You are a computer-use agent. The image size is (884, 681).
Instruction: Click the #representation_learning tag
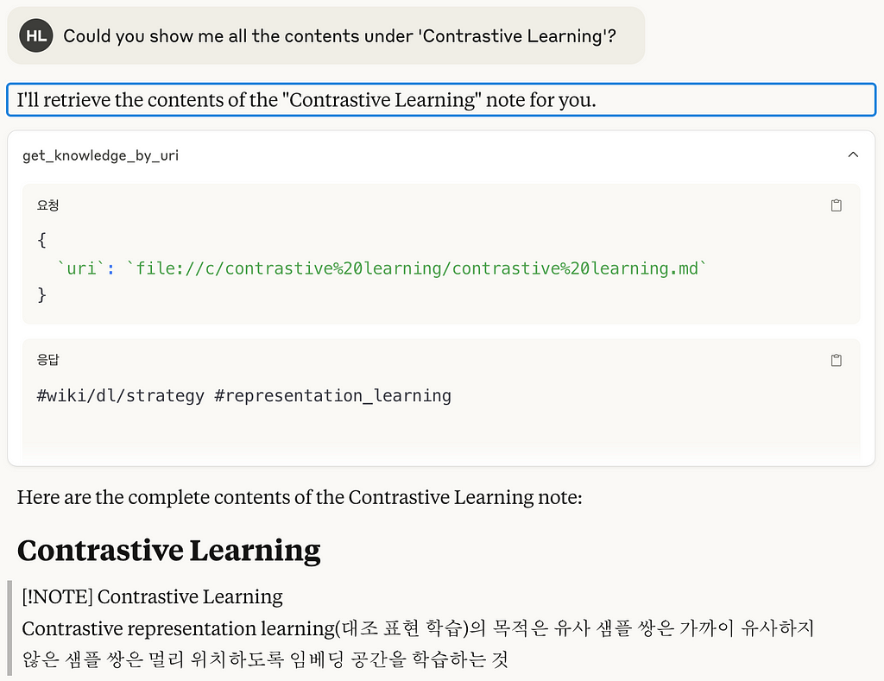coord(332,396)
